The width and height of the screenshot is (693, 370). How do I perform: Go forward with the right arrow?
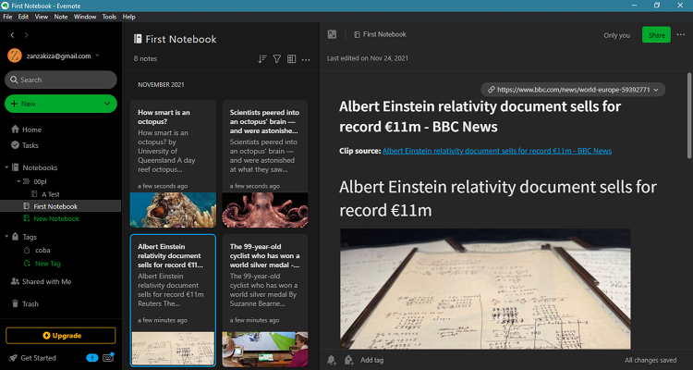pyautogui.click(x=26, y=35)
